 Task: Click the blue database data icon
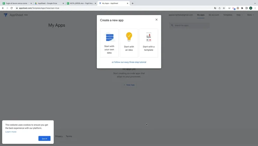click(x=110, y=38)
